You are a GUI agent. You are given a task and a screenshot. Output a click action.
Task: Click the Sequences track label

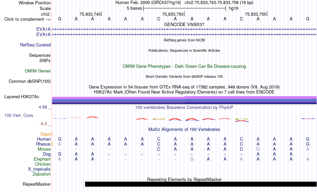coord(40,55)
